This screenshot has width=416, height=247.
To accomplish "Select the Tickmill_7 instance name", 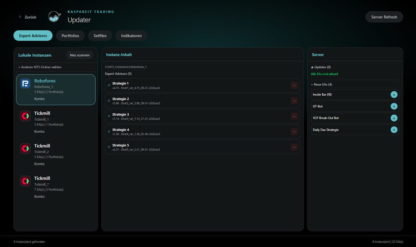I will click(x=42, y=184).
